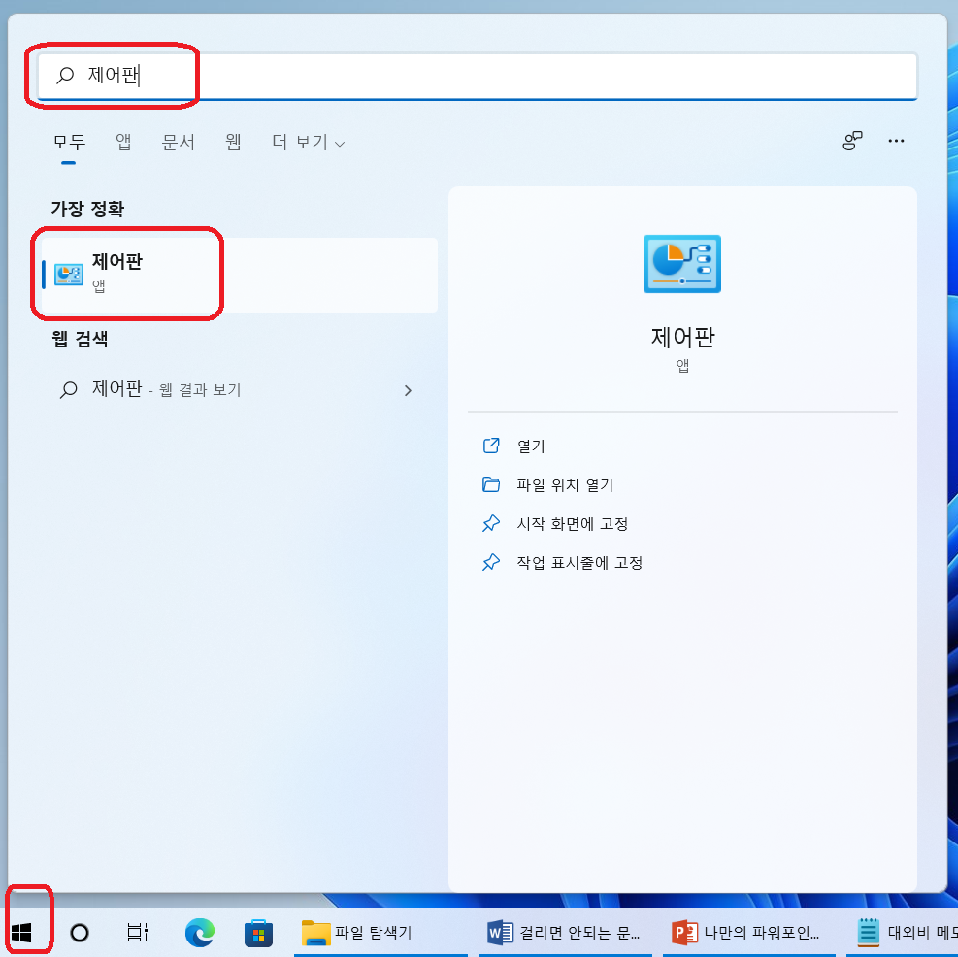Click 제어판 title in the preview pane

pos(682,338)
